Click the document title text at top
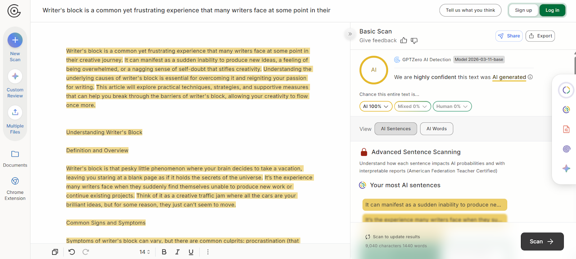Image resolution: width=576 pixels, height=259 pixels. coord(186,10)
